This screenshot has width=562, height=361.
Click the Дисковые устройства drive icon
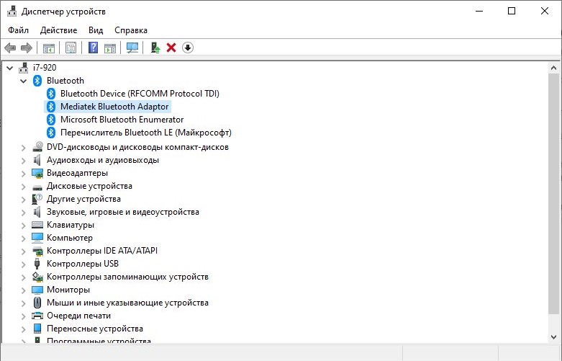(37, 187)
